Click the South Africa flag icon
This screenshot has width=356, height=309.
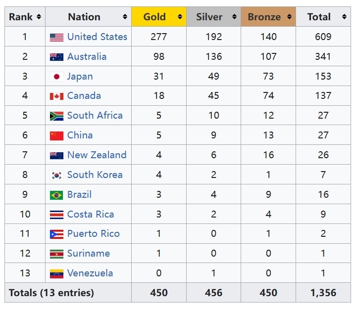[x=56, y=116]
